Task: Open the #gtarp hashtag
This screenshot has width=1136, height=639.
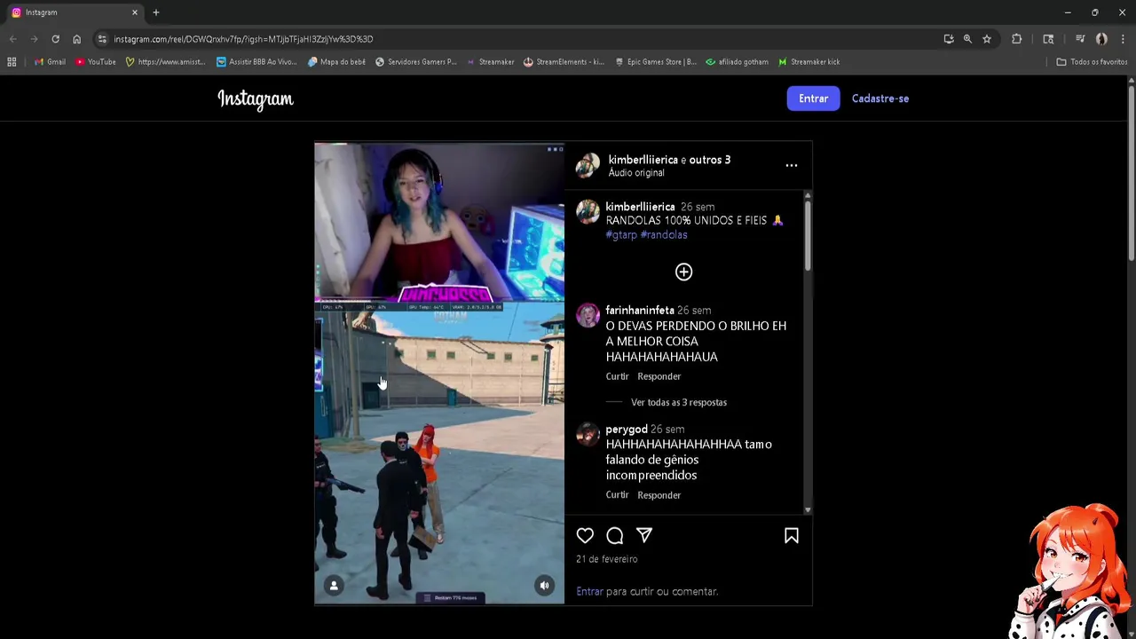Action: (621, 235)
